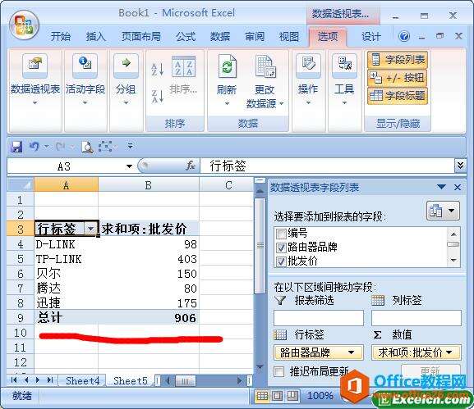The width and height of the screenshot is (474, 409).
Task: Click the fx insert function button
Action: pos(191,166)
